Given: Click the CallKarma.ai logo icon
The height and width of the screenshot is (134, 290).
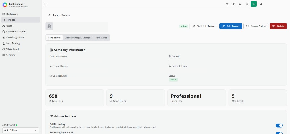Looking at the screenshot, I should click(x=5, y=5).
